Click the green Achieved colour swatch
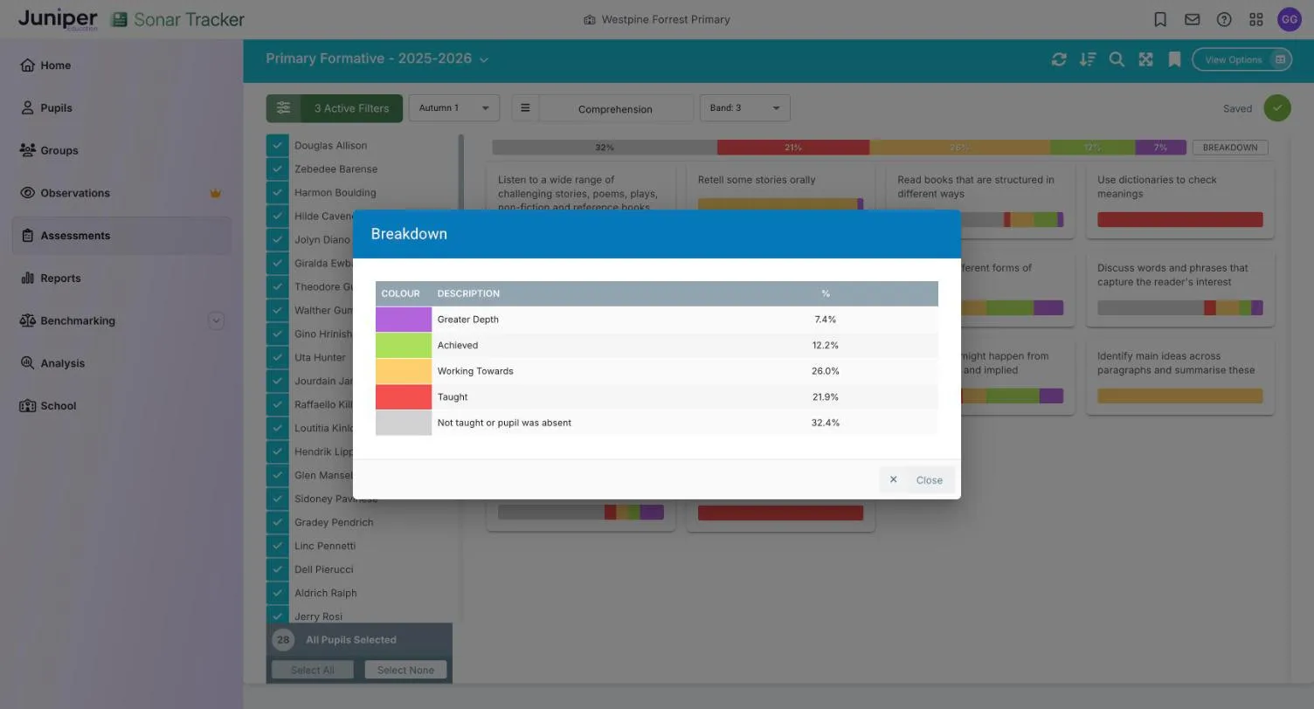1314x709 pixels. pyautogui.click(x=404, y=345)
